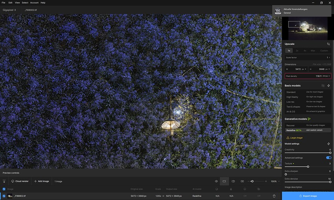334x200 pixels.
Task: Toggle the Advanced settings switch
Action: click(x=328, y=158)
